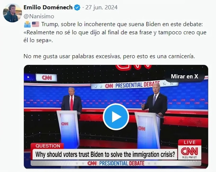Play the embedded debate video
Viewport: 216px width, 172px height.
pyautogui.click(x=116, y=117)
